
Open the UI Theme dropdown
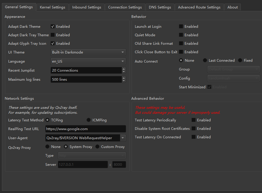pyautogui.click(x=88, y=52)
